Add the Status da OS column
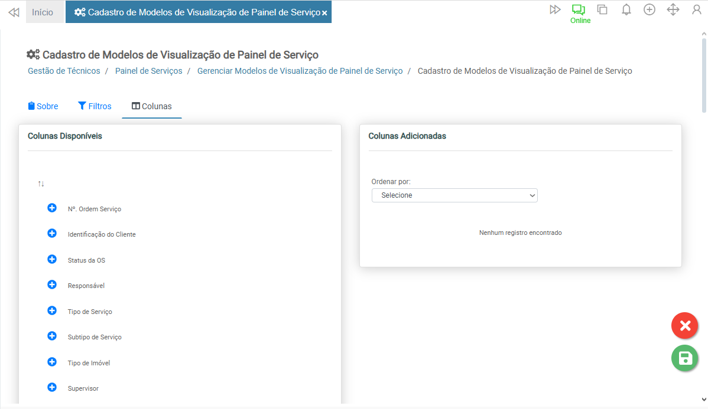This screenshot has width=708, height=409. coord(52,260)
